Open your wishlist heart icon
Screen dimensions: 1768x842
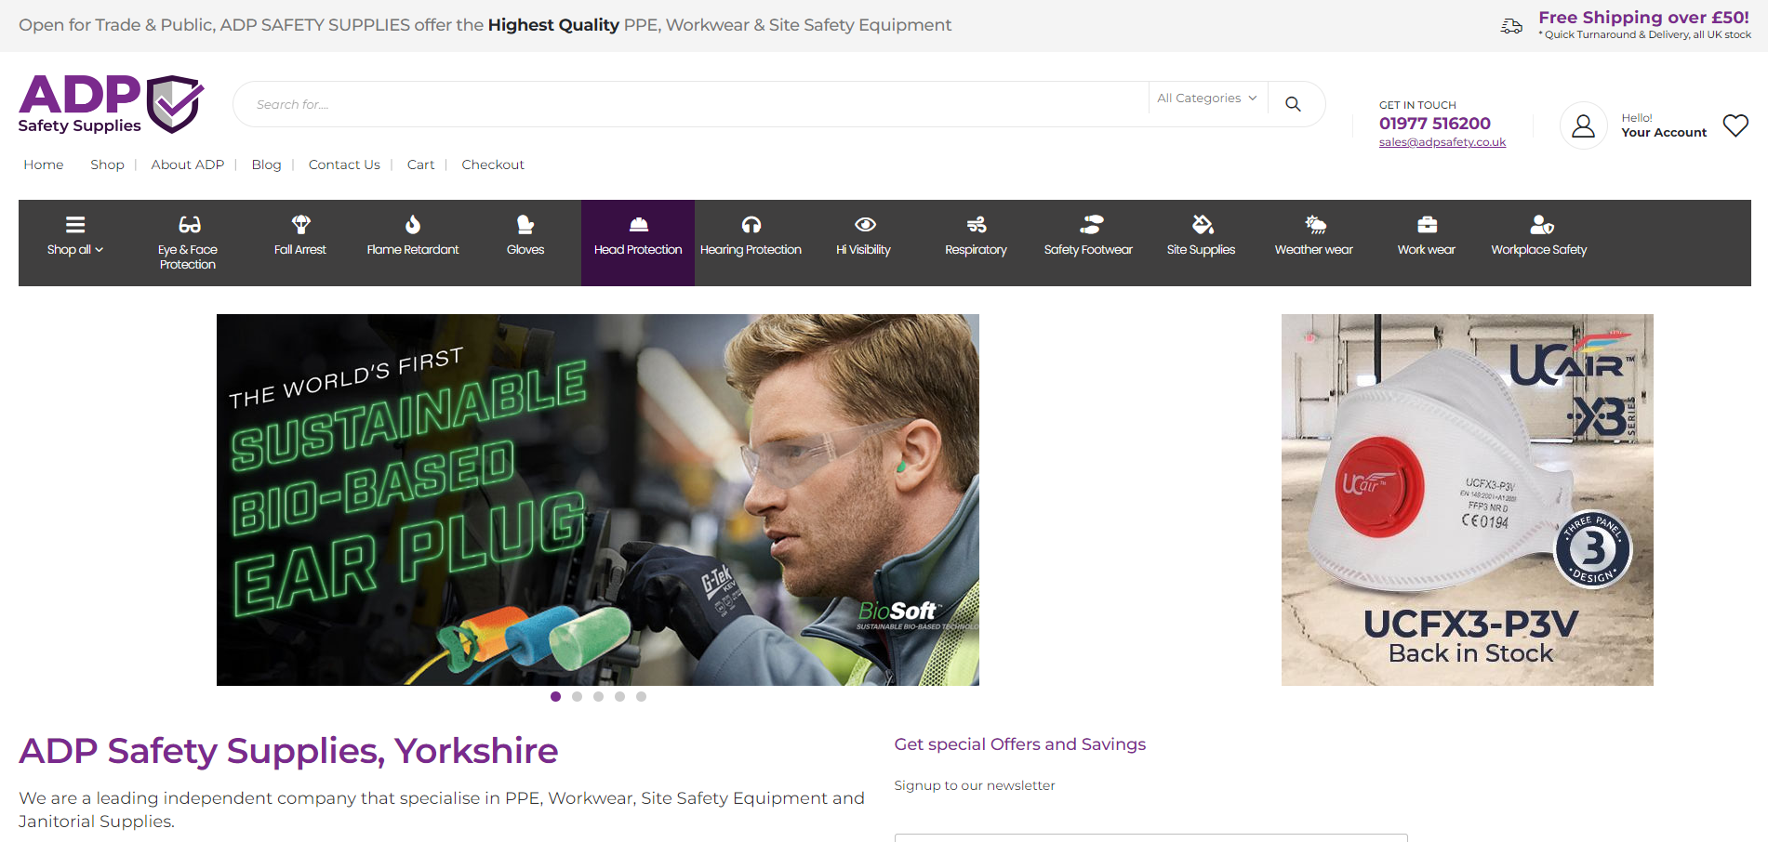[x=1735, y=125]
